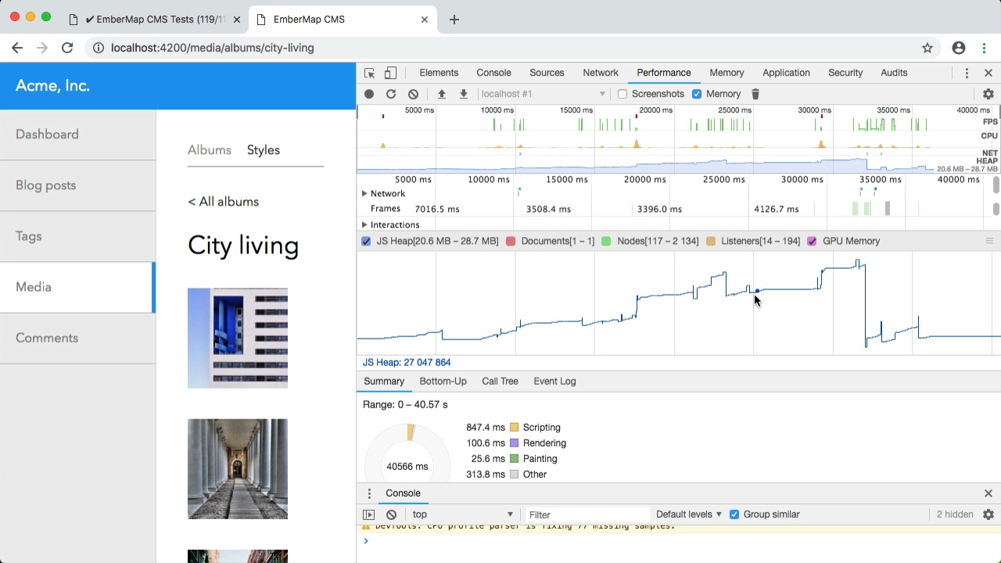The width and height of the screenshot is (1001, 563).
Task: Select the Event Log tab
Action: pyautogui.click(x=554, y=382)
